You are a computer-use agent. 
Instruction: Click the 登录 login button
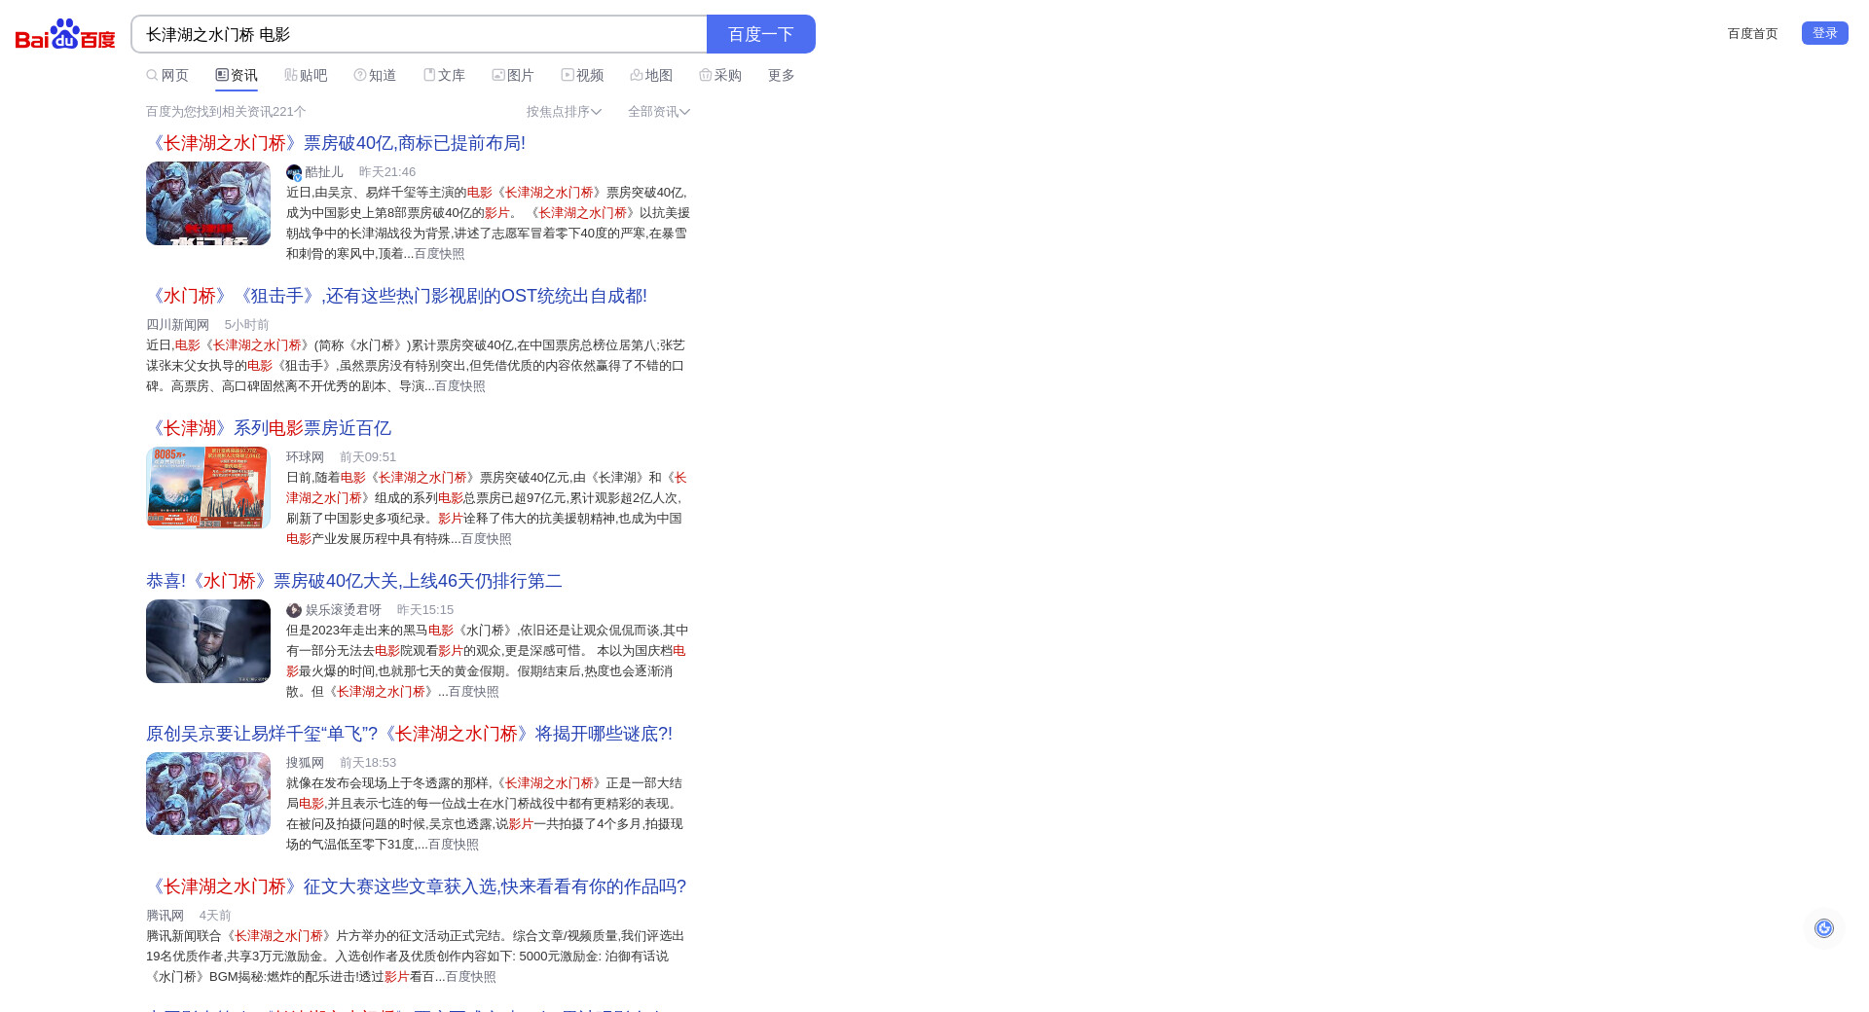coord(1824,33)
